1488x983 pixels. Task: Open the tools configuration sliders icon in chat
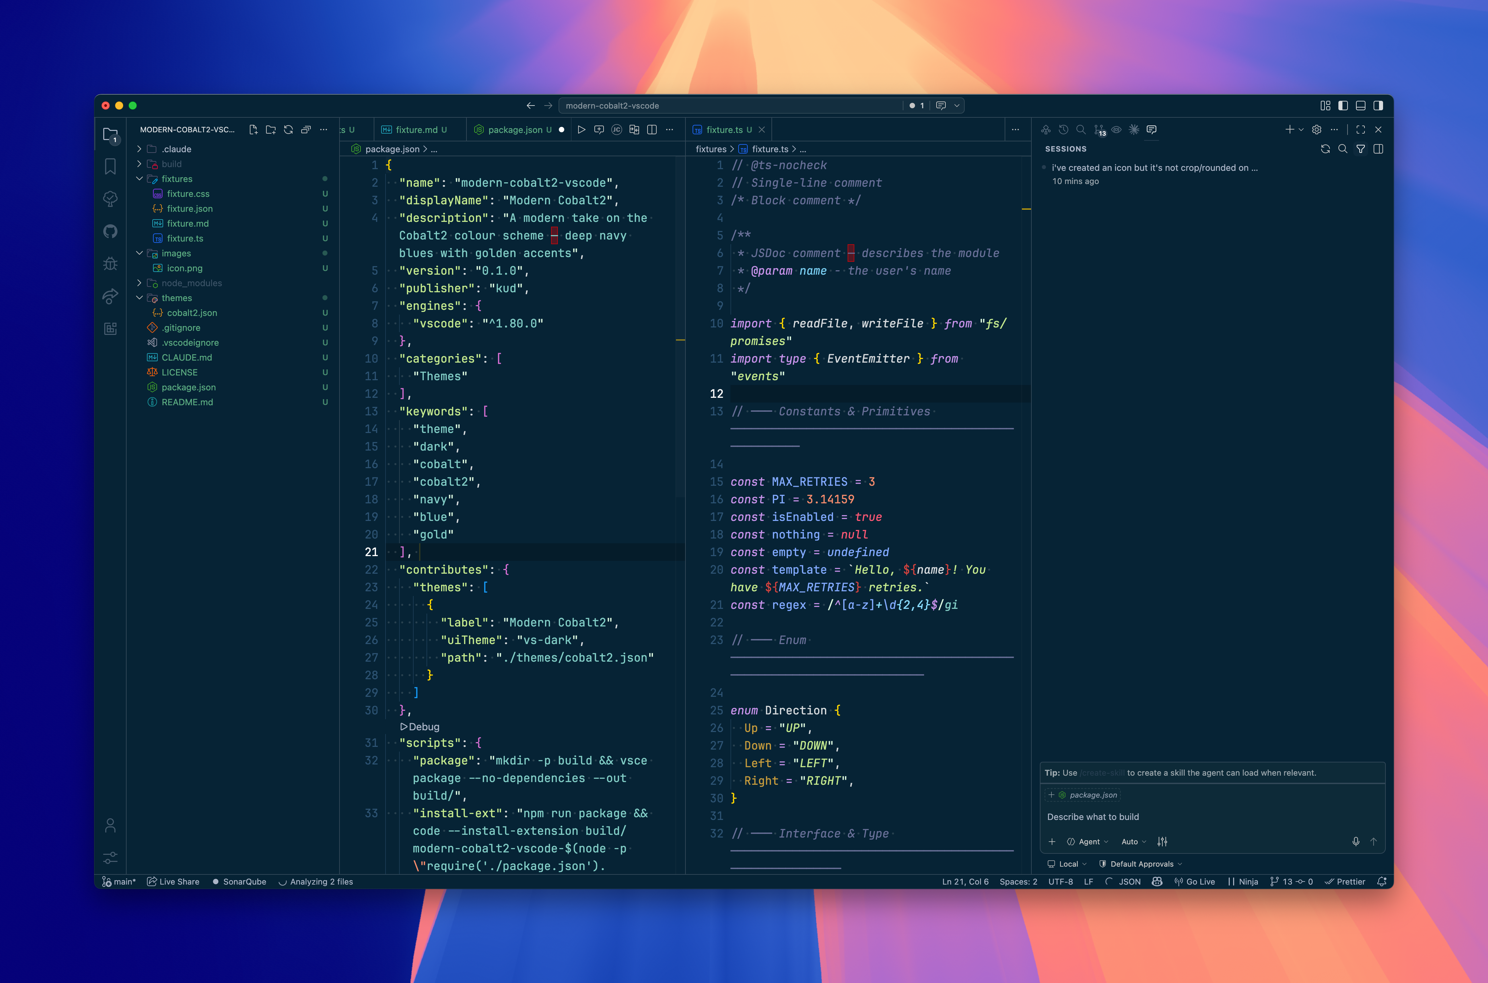click(1162, 842)
